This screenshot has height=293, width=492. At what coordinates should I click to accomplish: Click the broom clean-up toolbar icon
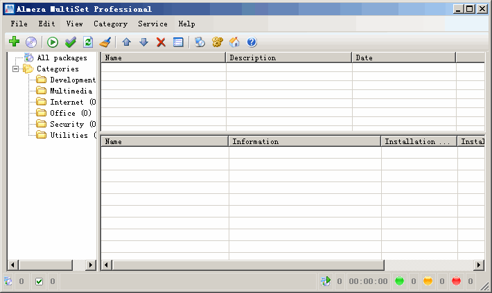pos(105,42)
